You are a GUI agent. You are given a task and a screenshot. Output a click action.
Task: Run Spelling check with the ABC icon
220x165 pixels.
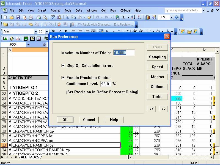click(x=53, y=17)
